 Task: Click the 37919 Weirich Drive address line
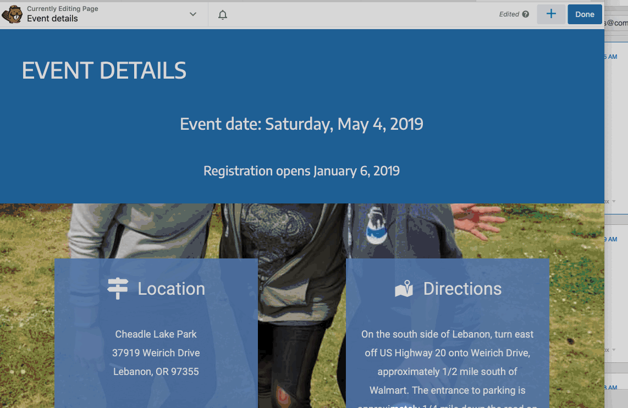156,353
